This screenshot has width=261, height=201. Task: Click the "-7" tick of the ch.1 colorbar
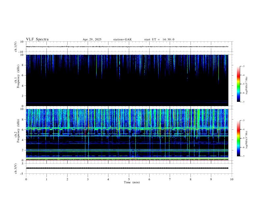[x=243, y=102]
